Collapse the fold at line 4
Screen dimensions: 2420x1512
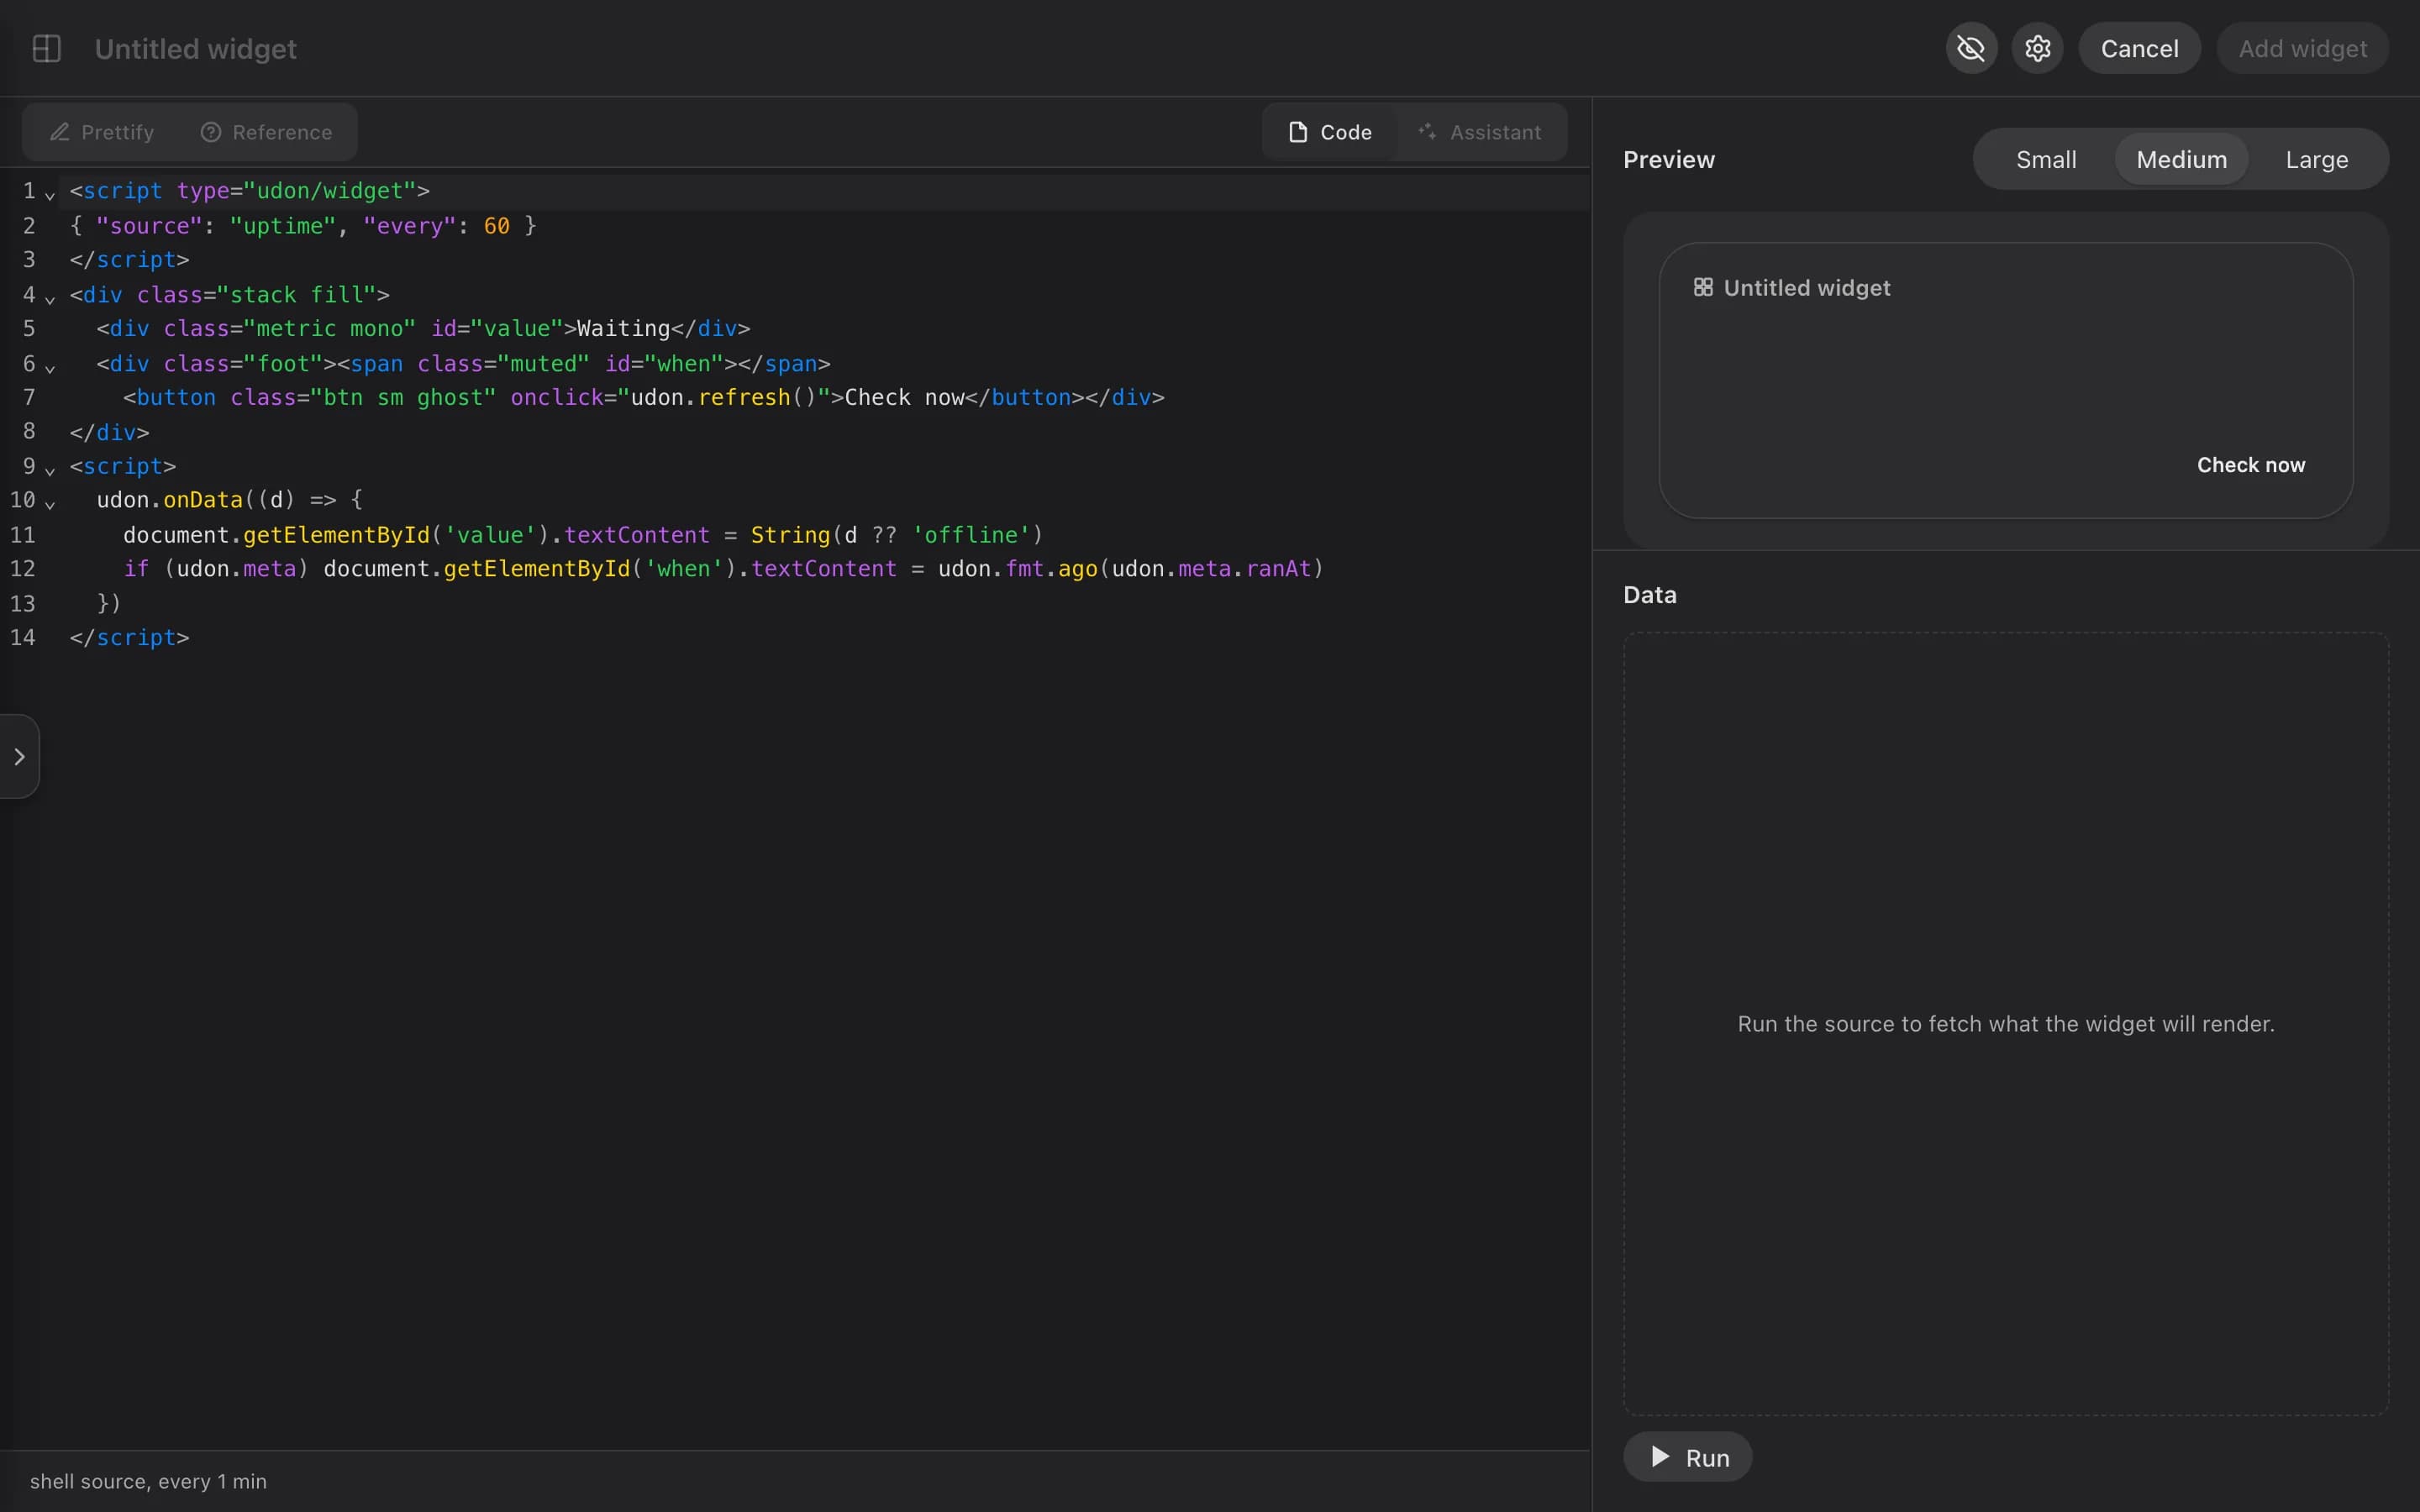click(x=50, y=298)
